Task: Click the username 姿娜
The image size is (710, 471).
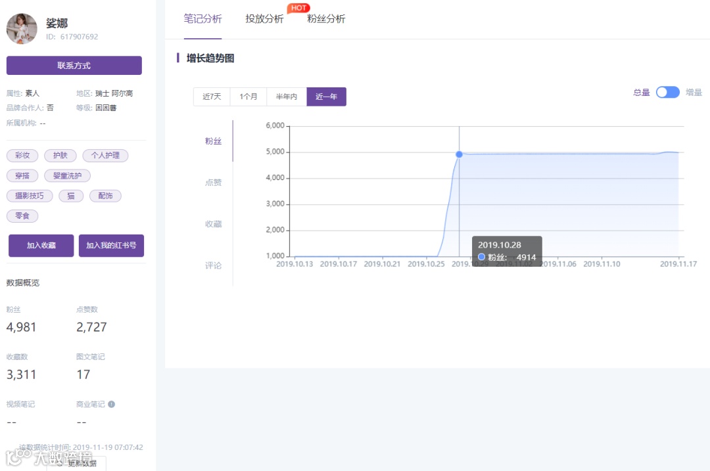Action: pos(57,23)
